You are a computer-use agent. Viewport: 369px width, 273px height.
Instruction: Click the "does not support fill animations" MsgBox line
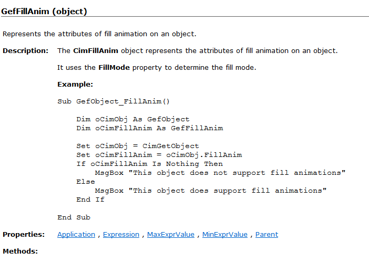tap(220, 173)
